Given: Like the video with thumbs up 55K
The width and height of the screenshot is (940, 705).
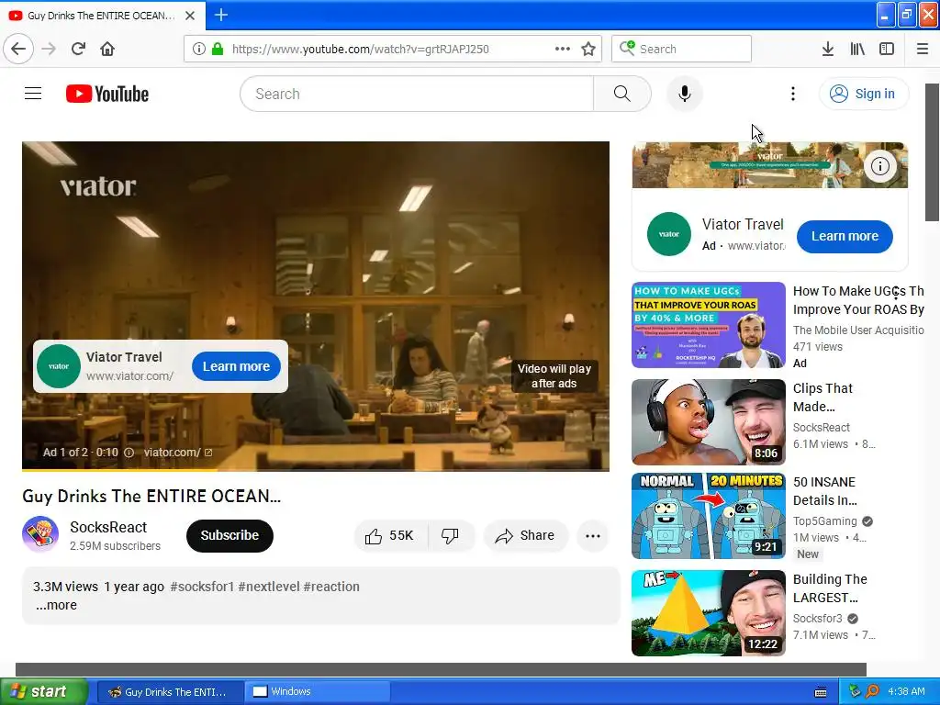Looking at the screenshot, I should coord(390,535).
